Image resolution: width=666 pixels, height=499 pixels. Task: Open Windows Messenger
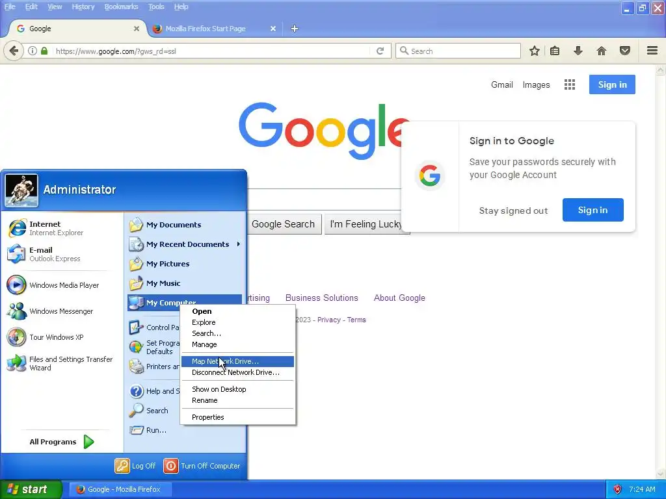pyautogui.click(x=60, y=311)
